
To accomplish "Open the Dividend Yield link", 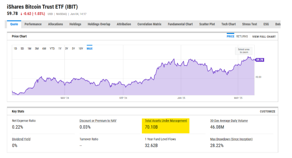I will (21, 139).
